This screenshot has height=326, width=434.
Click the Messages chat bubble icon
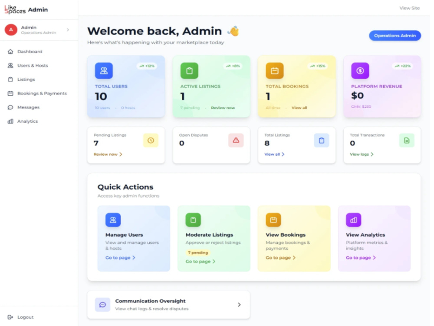(10, 107)
